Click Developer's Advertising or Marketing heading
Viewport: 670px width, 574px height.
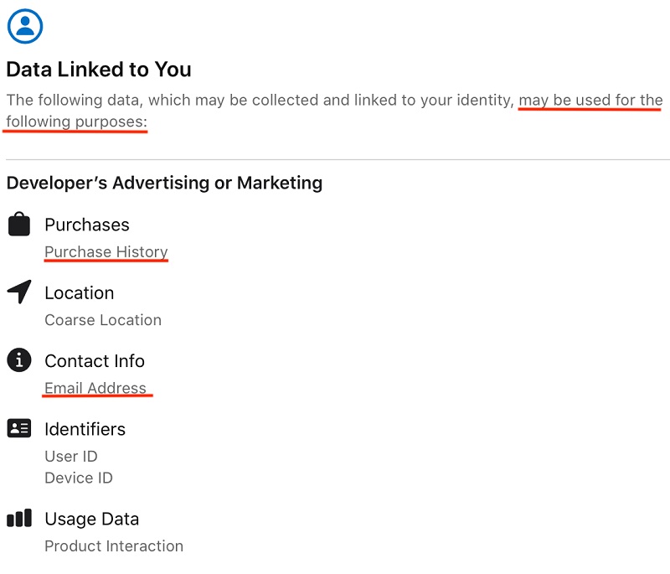pyautogui.click(x=164, y=183)
